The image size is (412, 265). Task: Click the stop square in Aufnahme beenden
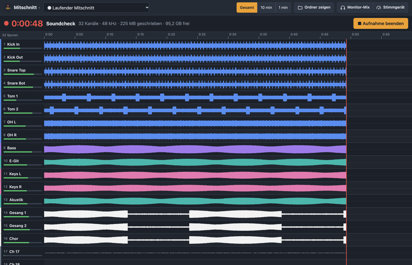click(x=359, y=23)
